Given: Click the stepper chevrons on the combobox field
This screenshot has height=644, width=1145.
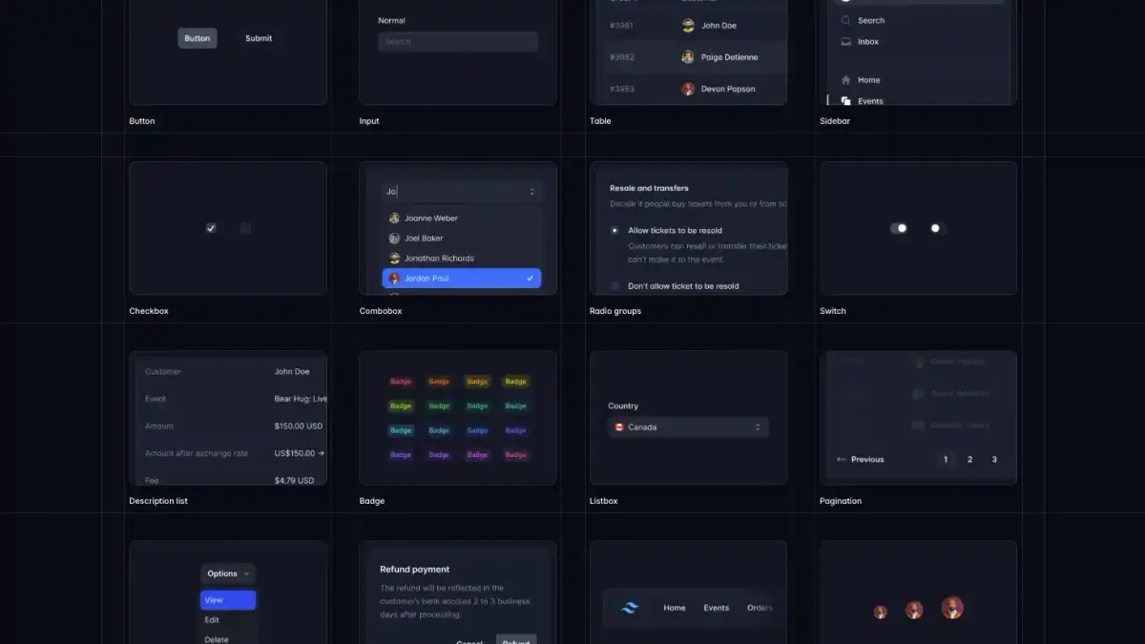Looking at the screenshot, I should [x=531, y=191].
